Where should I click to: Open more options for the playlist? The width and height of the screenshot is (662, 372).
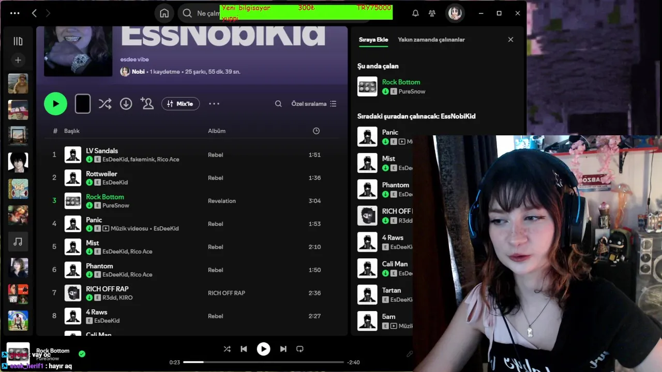point(214,104)
